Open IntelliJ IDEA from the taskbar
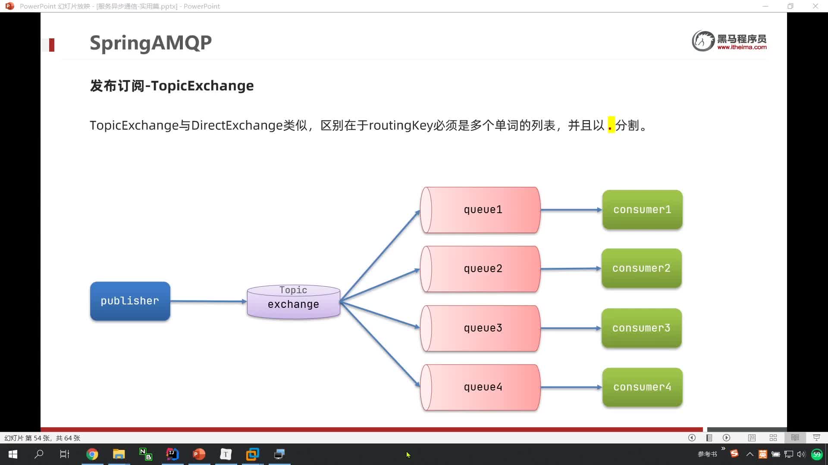 pyautogui.click(x=172, y=454)
